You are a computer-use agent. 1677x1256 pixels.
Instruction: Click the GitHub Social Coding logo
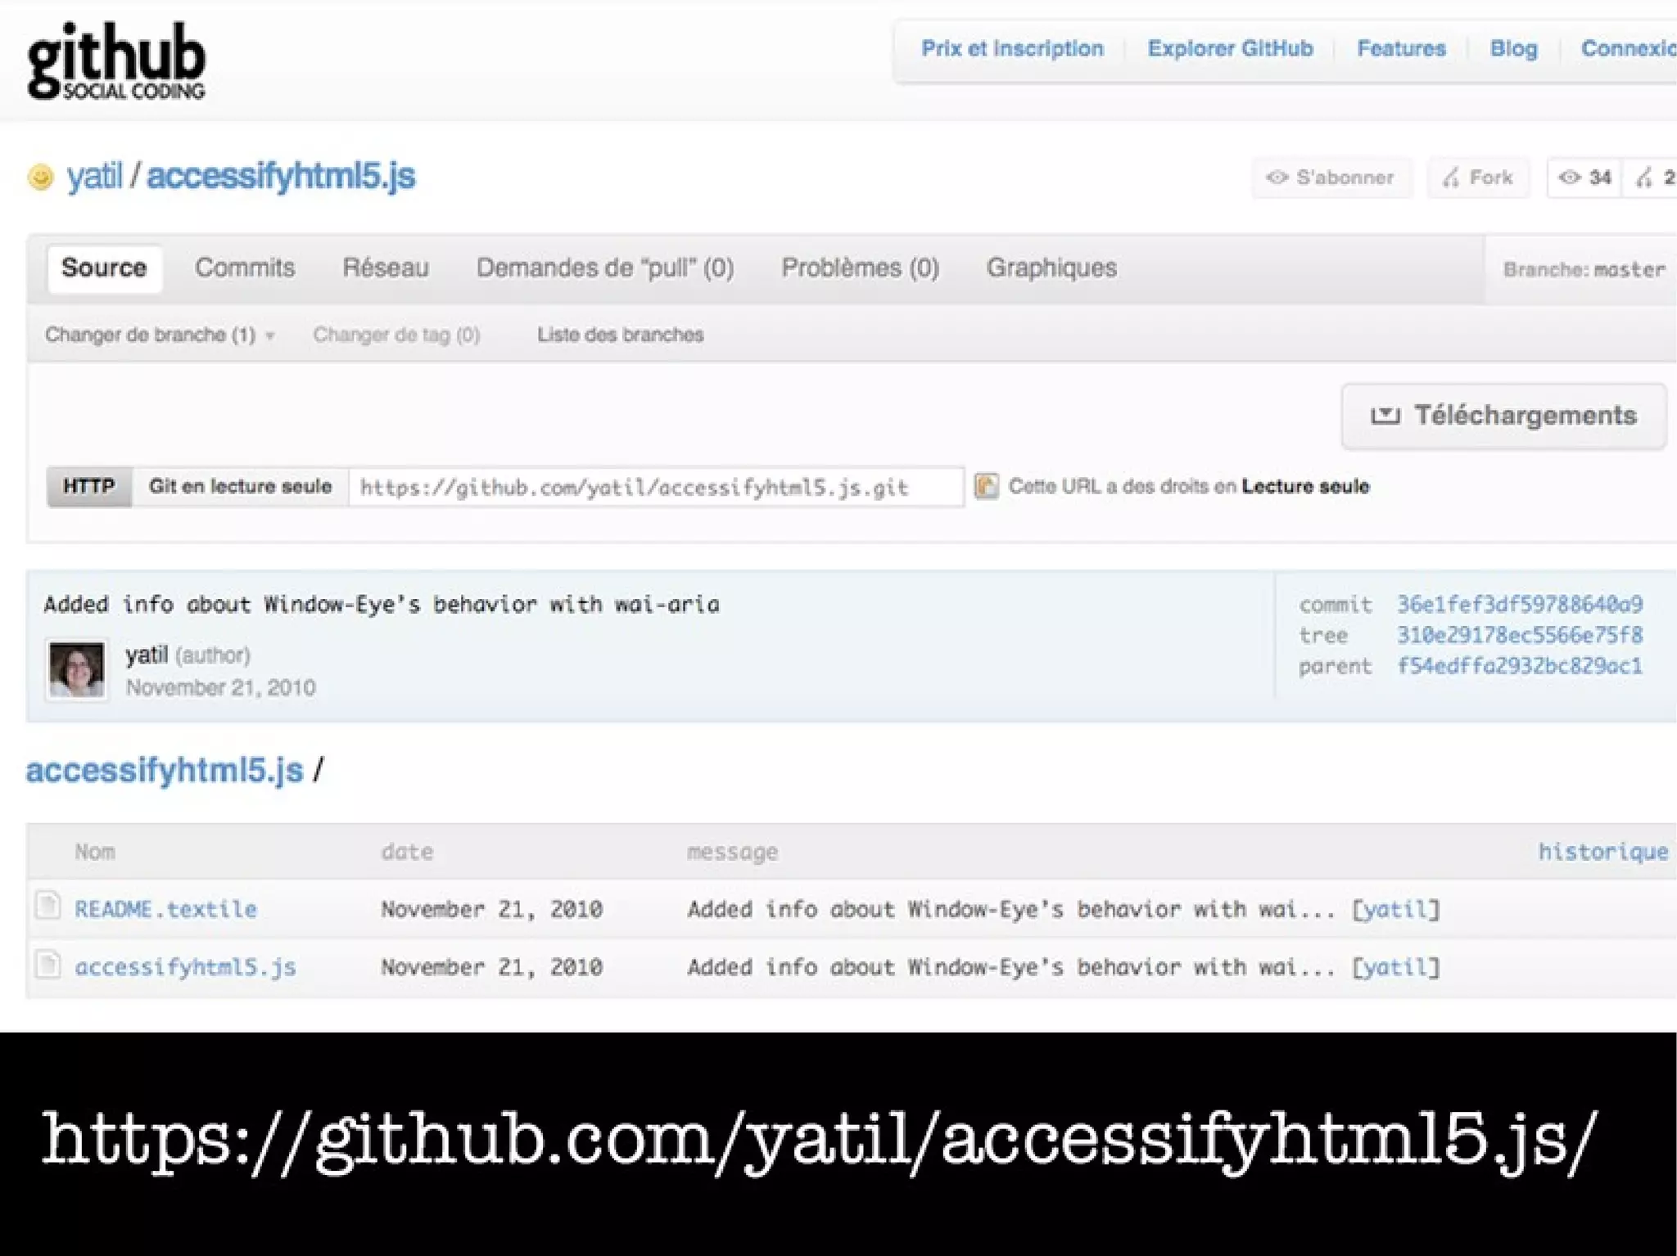point(116,61)
